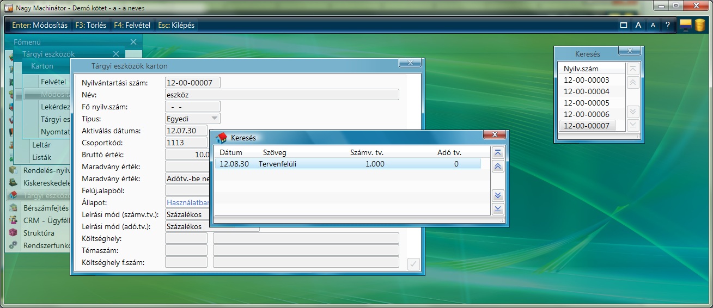713x308 pixels.
Task: Open the Leírási mód (számv.tv.) Százalékos dropdown
Action: coord(187,214)
